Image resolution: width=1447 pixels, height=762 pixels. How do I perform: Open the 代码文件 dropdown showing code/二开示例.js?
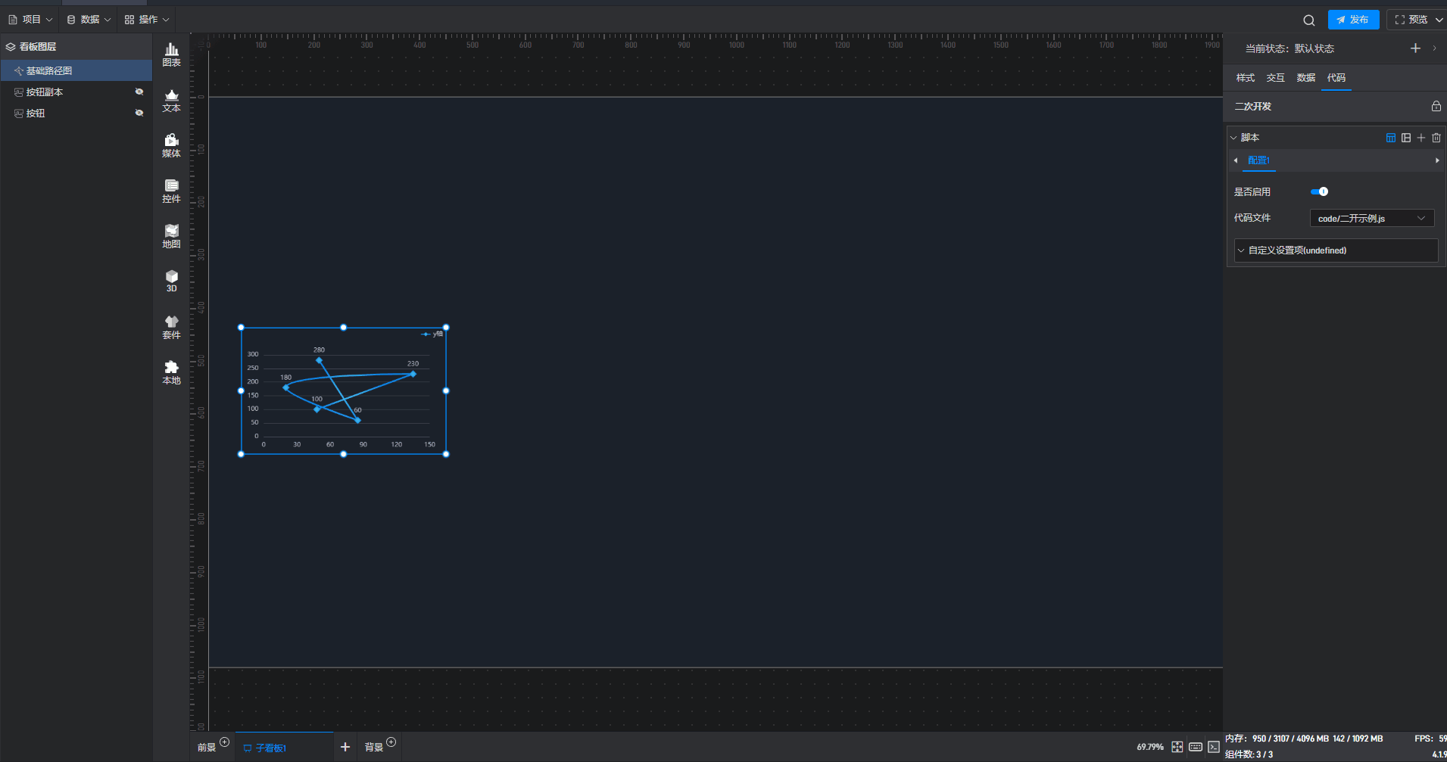1372,219
